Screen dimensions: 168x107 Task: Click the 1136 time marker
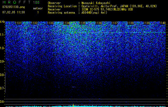[x=98, y=23]
